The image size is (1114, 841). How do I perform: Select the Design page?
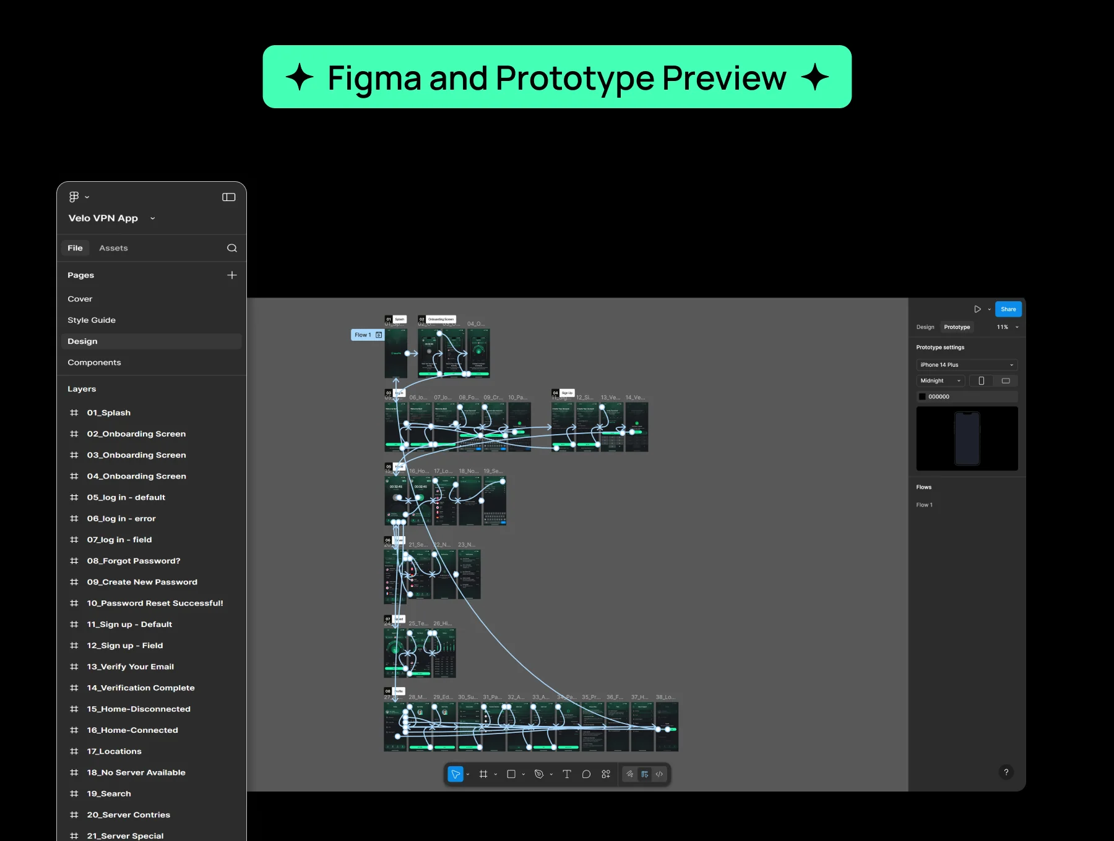coord(151,341)
